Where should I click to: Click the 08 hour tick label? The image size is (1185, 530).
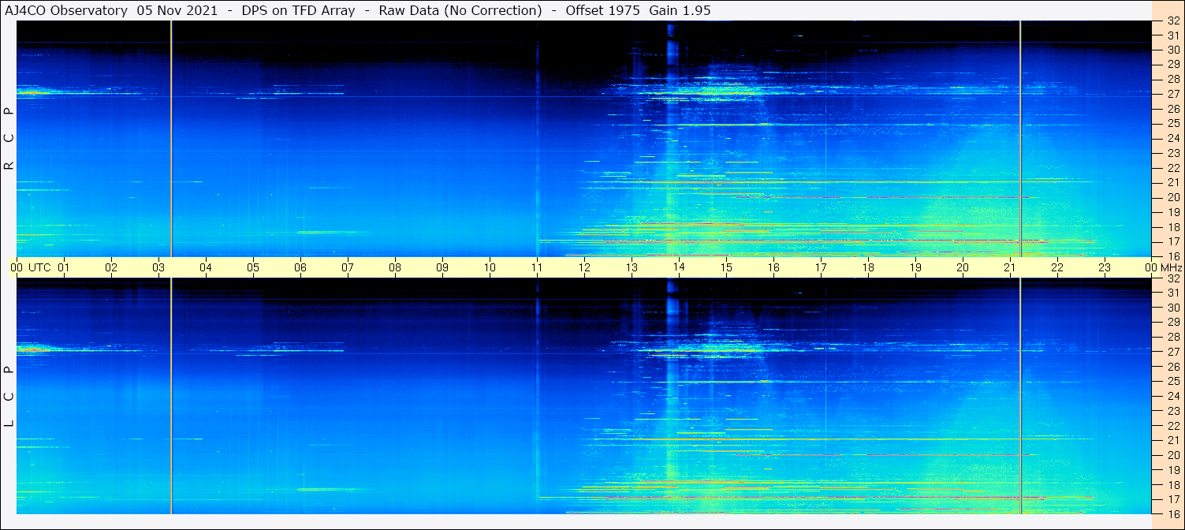(395, 267)
